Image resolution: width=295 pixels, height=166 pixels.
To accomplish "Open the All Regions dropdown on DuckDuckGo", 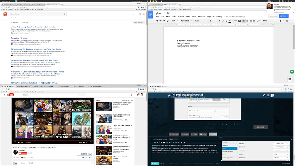I will 15,22.
